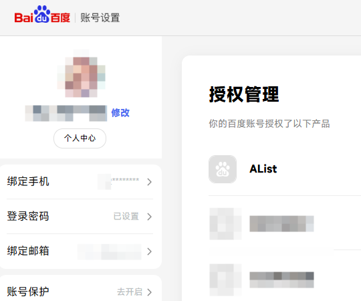Click the second authorized app blurred icon

225,224
